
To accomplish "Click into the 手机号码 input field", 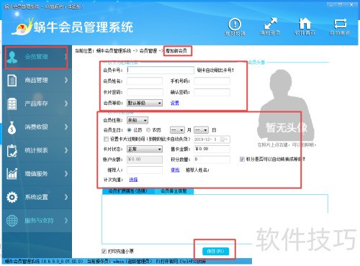I will pos(212,81).
